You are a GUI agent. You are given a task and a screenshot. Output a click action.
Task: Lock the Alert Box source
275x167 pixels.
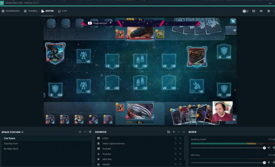[x=175, y=159]
